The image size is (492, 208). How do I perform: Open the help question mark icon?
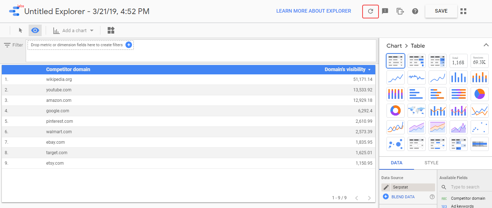[415, 11]
